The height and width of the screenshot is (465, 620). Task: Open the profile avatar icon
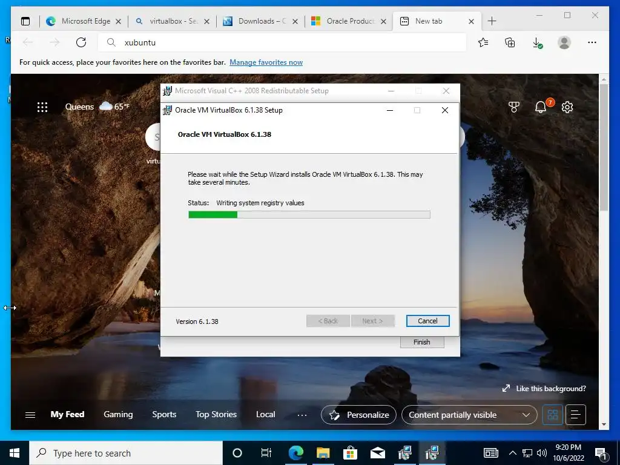coord(564,42)
